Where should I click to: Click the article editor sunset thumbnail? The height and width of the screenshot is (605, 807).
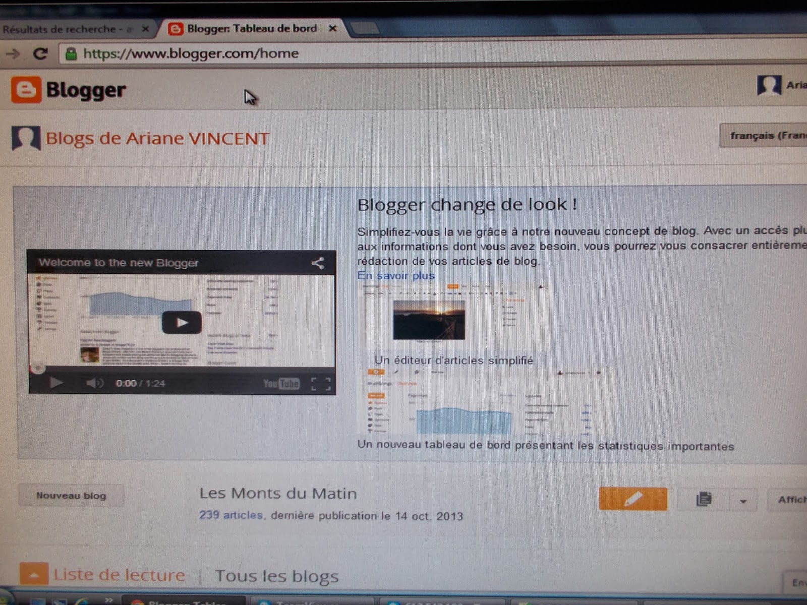pos(429,320)
